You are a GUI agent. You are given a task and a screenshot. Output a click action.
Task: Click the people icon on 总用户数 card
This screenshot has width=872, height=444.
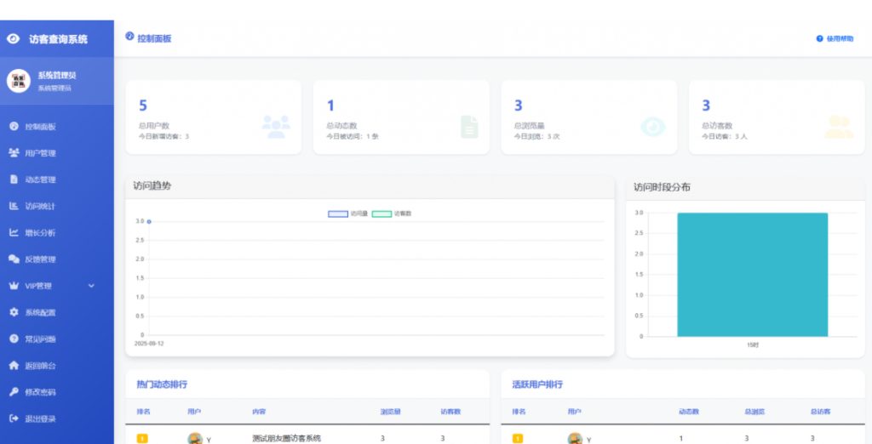[x=276, y=127]
